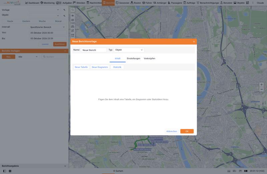Open Dashboard in top navigation
The width and height of the screenshot is (267, 174).
tap(32, 3)
